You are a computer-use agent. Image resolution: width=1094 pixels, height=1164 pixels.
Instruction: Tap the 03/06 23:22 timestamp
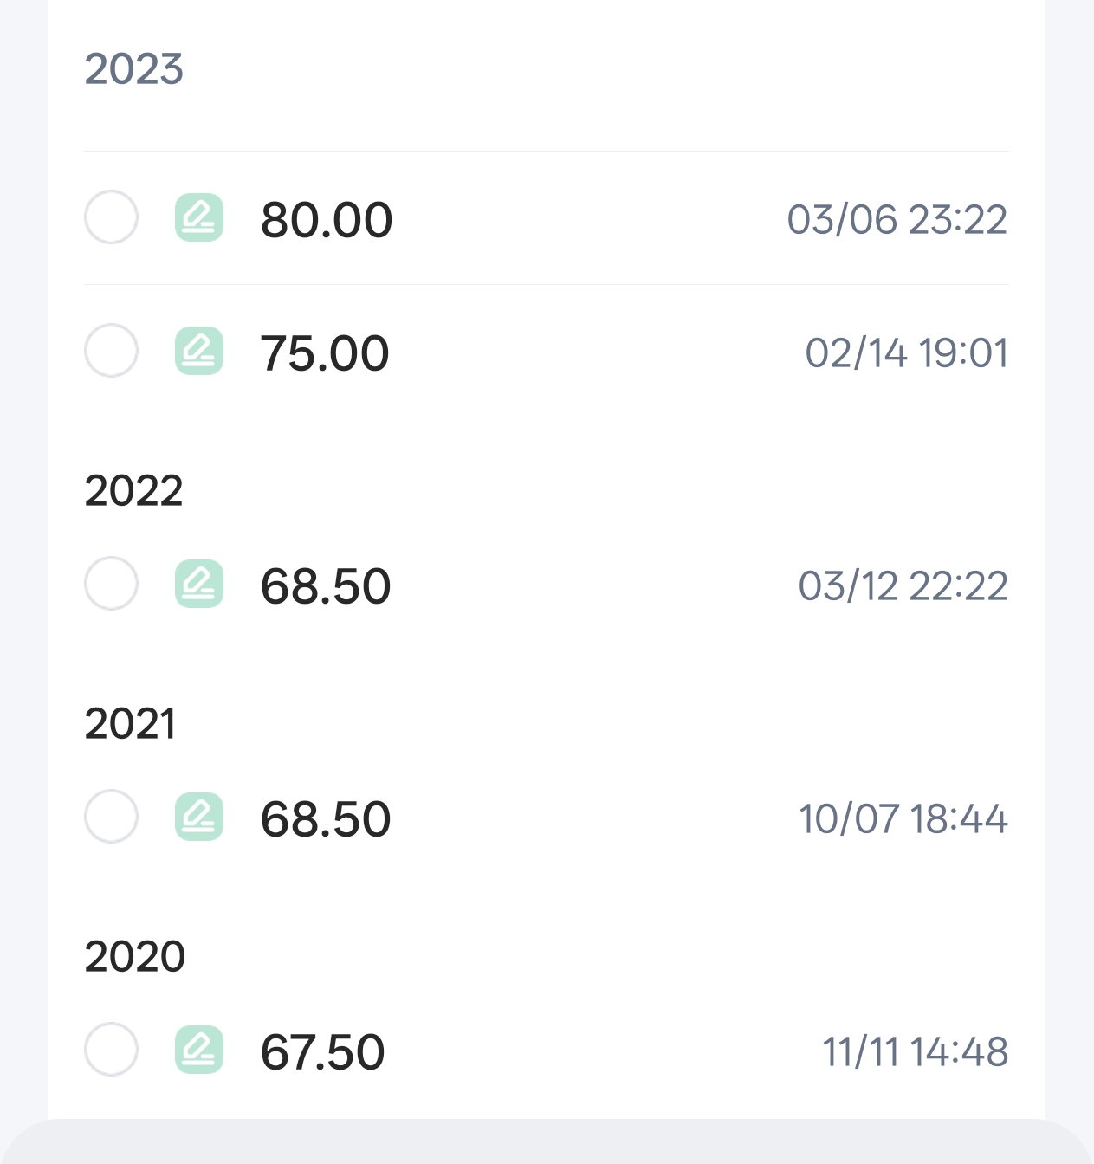point(897,219)
